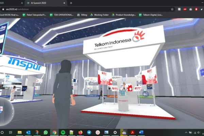View site security lock info

[3, 9]
